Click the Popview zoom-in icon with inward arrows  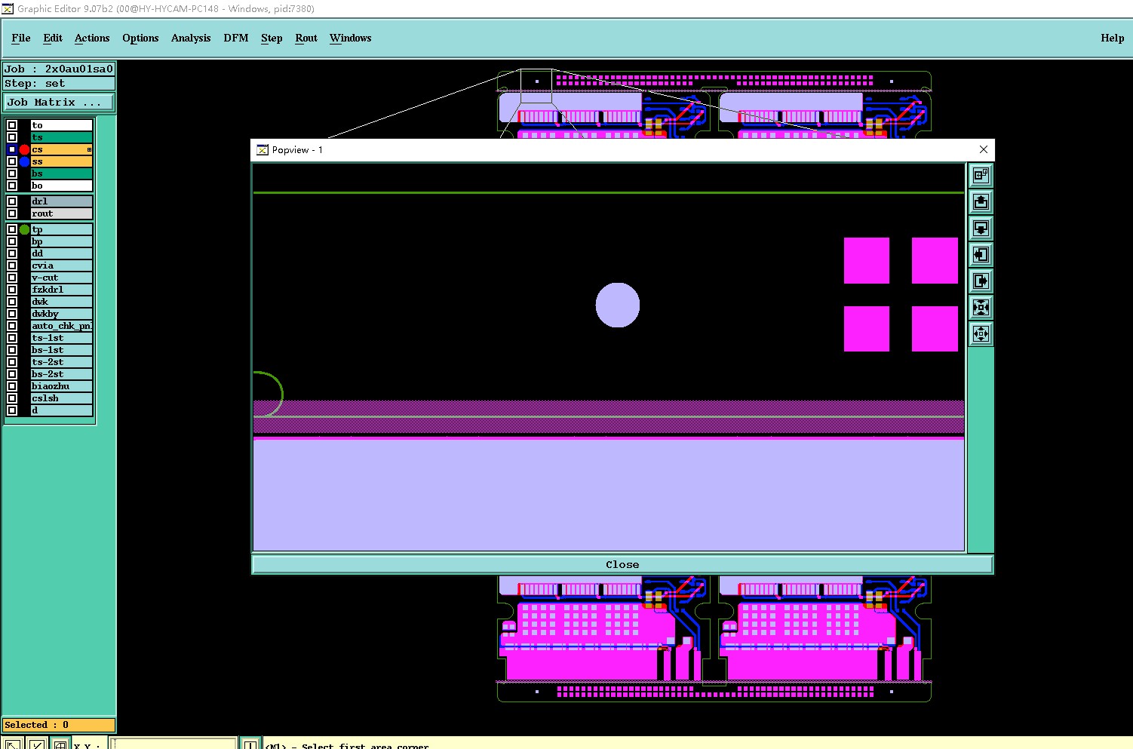pos(981,307)
